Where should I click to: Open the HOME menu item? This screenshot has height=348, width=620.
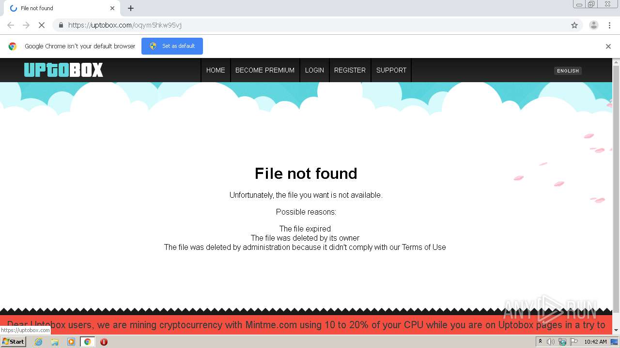click(216, 70)
